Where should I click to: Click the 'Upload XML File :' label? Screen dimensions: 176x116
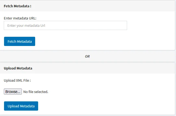click(x=17, y=80)
